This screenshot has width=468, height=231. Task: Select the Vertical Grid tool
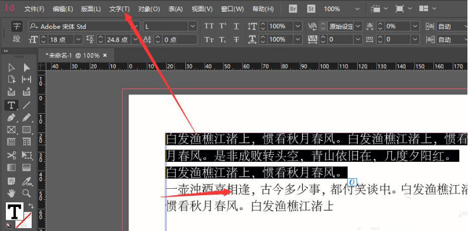26,141
